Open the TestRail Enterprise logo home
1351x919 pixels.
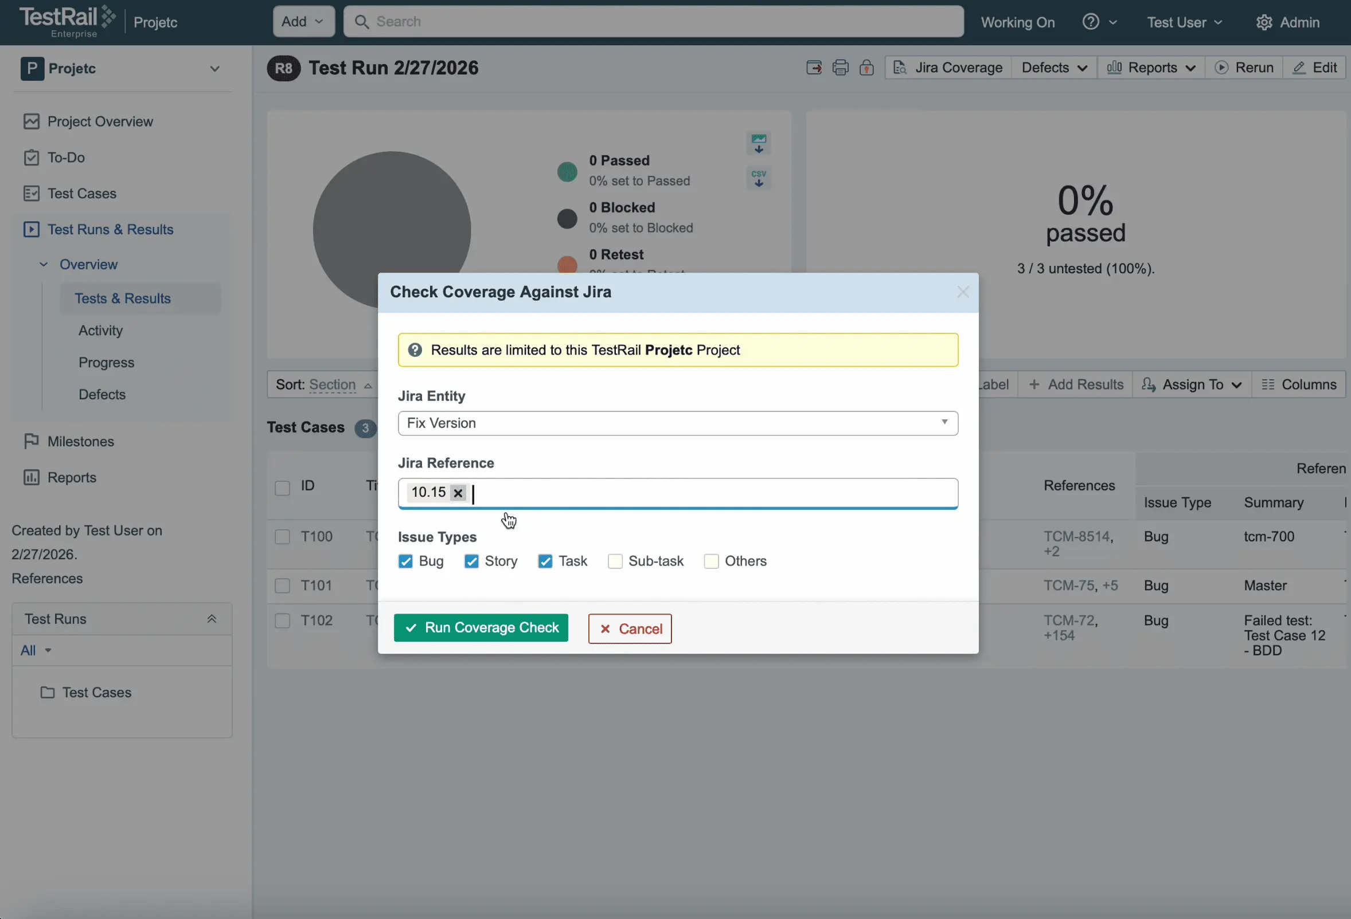pyautogui.click(x=68, y=22)
